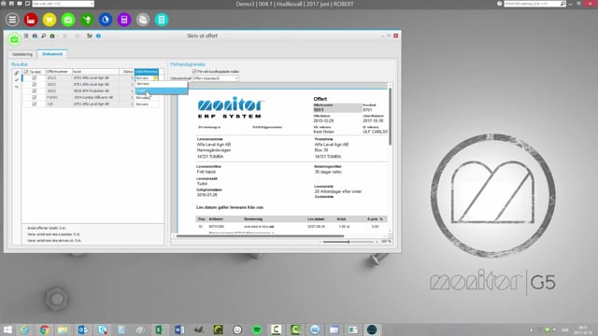Select the offer number 120 cell
The image size is (598, 336).
click(59, 104)
